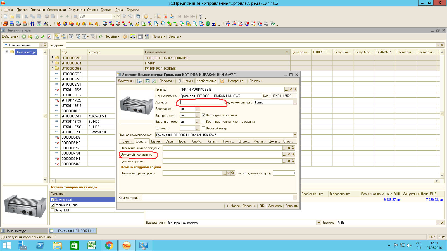Uncheck the Закупочный price type
447x251 pixels.
[x=53, y=200]
